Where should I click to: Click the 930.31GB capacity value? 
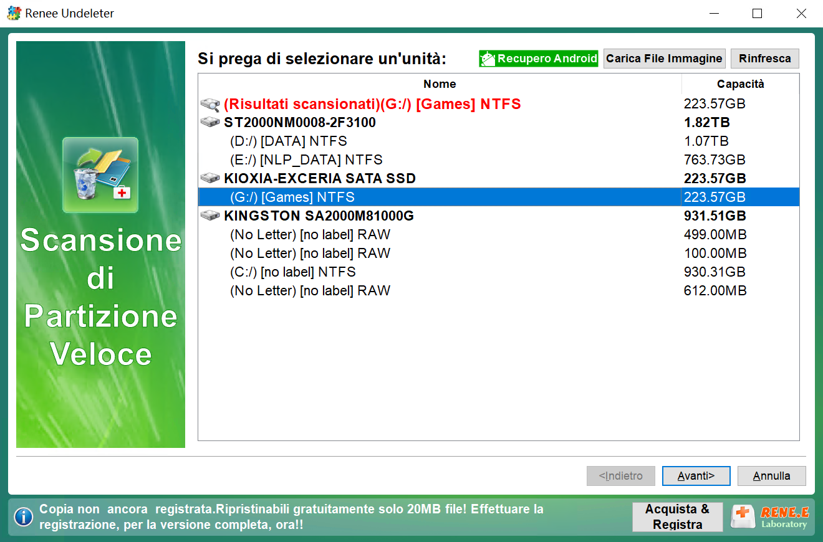(715, 272)
